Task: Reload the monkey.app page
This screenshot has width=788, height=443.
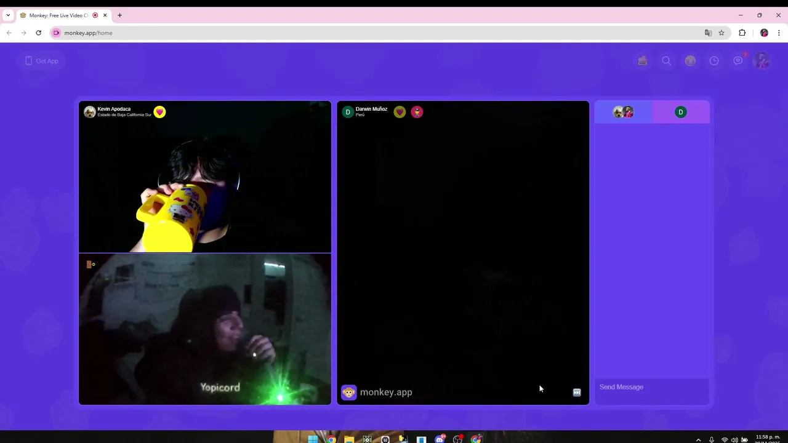Action: (x=38, y=33)
